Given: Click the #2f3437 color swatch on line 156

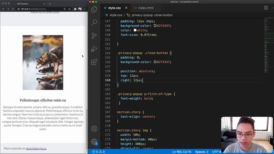Looking at the screenshot, I should pyautogui.click(x=155, y=62).
